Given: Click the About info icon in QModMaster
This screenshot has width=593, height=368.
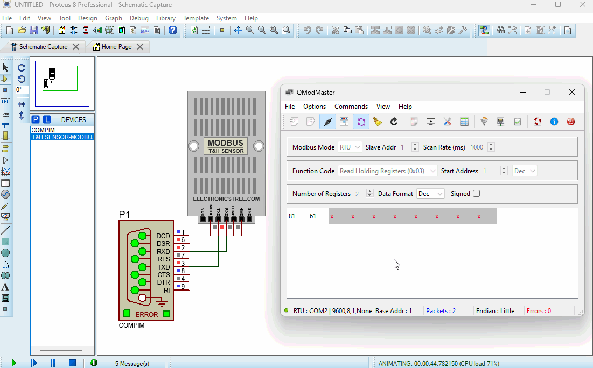Looking at the screenshot, I should 554,122.
